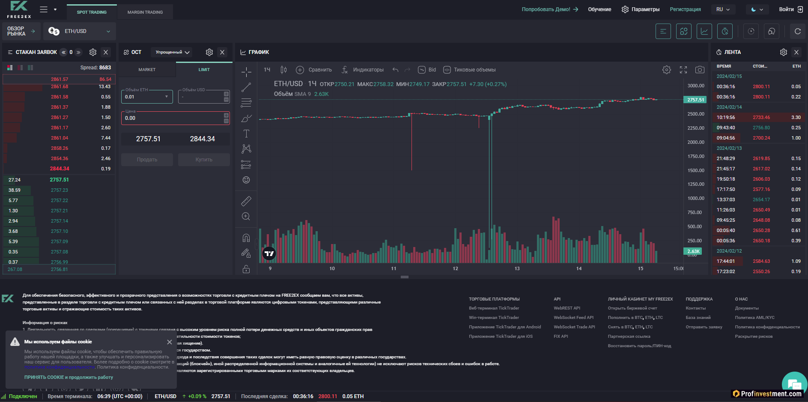Switch to the MARGIN TRADING tab

(x=145, y=12)
